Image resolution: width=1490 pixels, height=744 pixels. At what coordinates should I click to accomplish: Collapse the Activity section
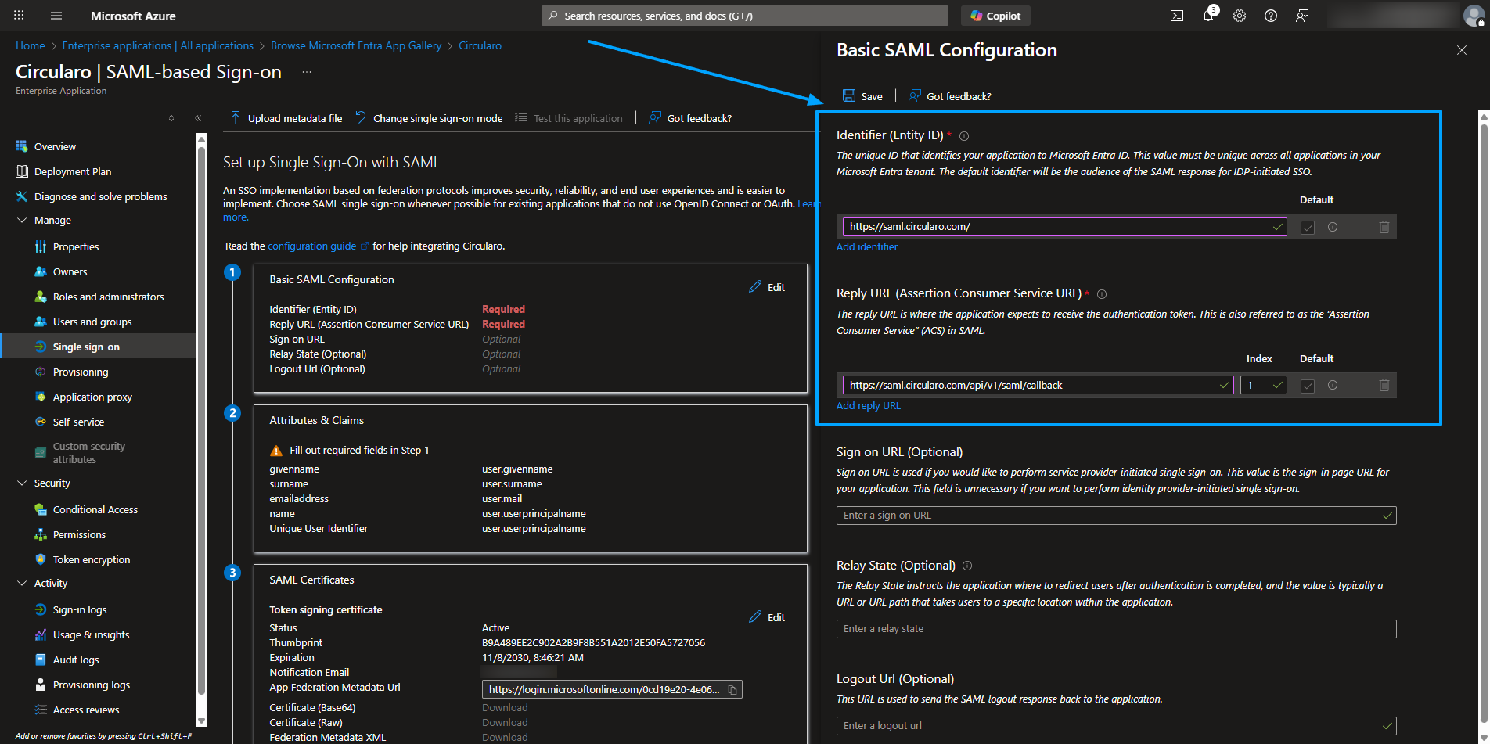click(22, 583)
